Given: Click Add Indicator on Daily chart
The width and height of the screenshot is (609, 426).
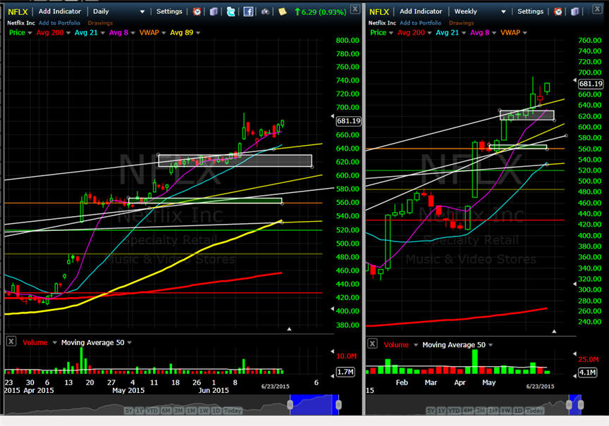Looking at the screenshot, I should point(59,12).
